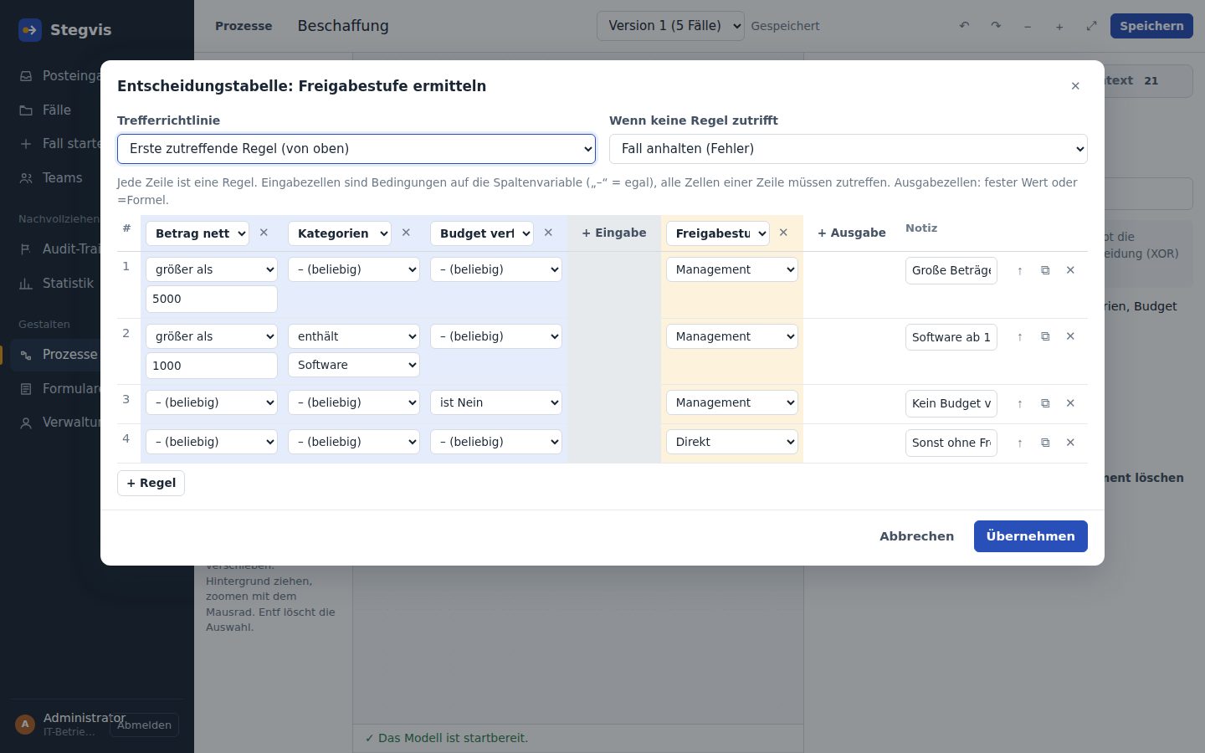The height and width of the screenshot is (753, 1205).
Task: Open rule 4 'Direkt' output dropdown
Action: [732, 442]
